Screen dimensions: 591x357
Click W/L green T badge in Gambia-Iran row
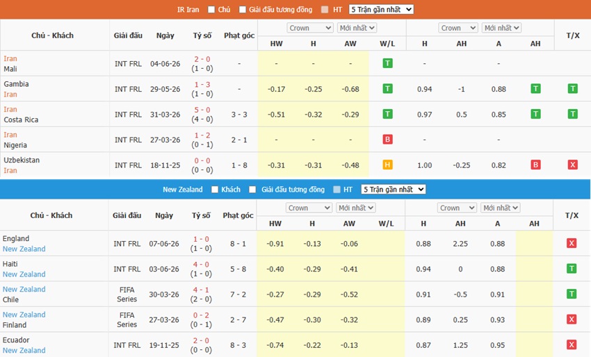(387, 89)
